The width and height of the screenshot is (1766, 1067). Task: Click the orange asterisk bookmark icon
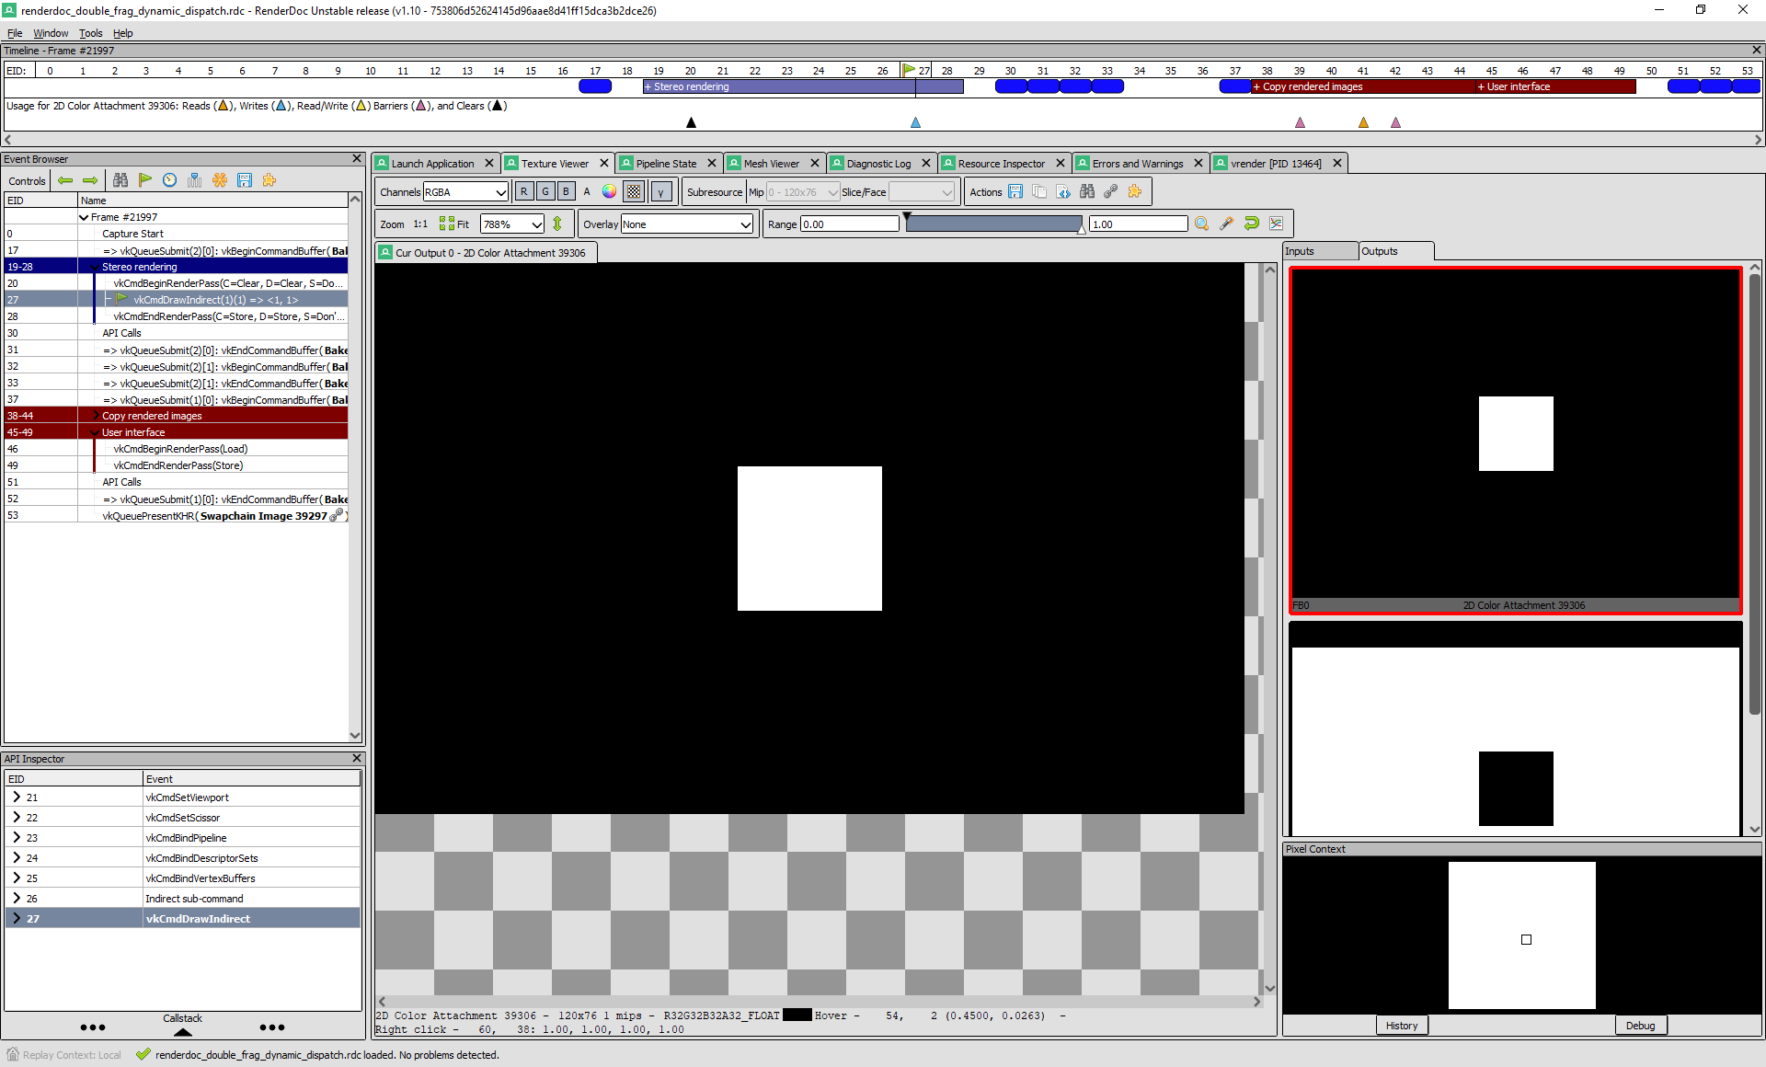pyautogui.click(x=220, y=180)
